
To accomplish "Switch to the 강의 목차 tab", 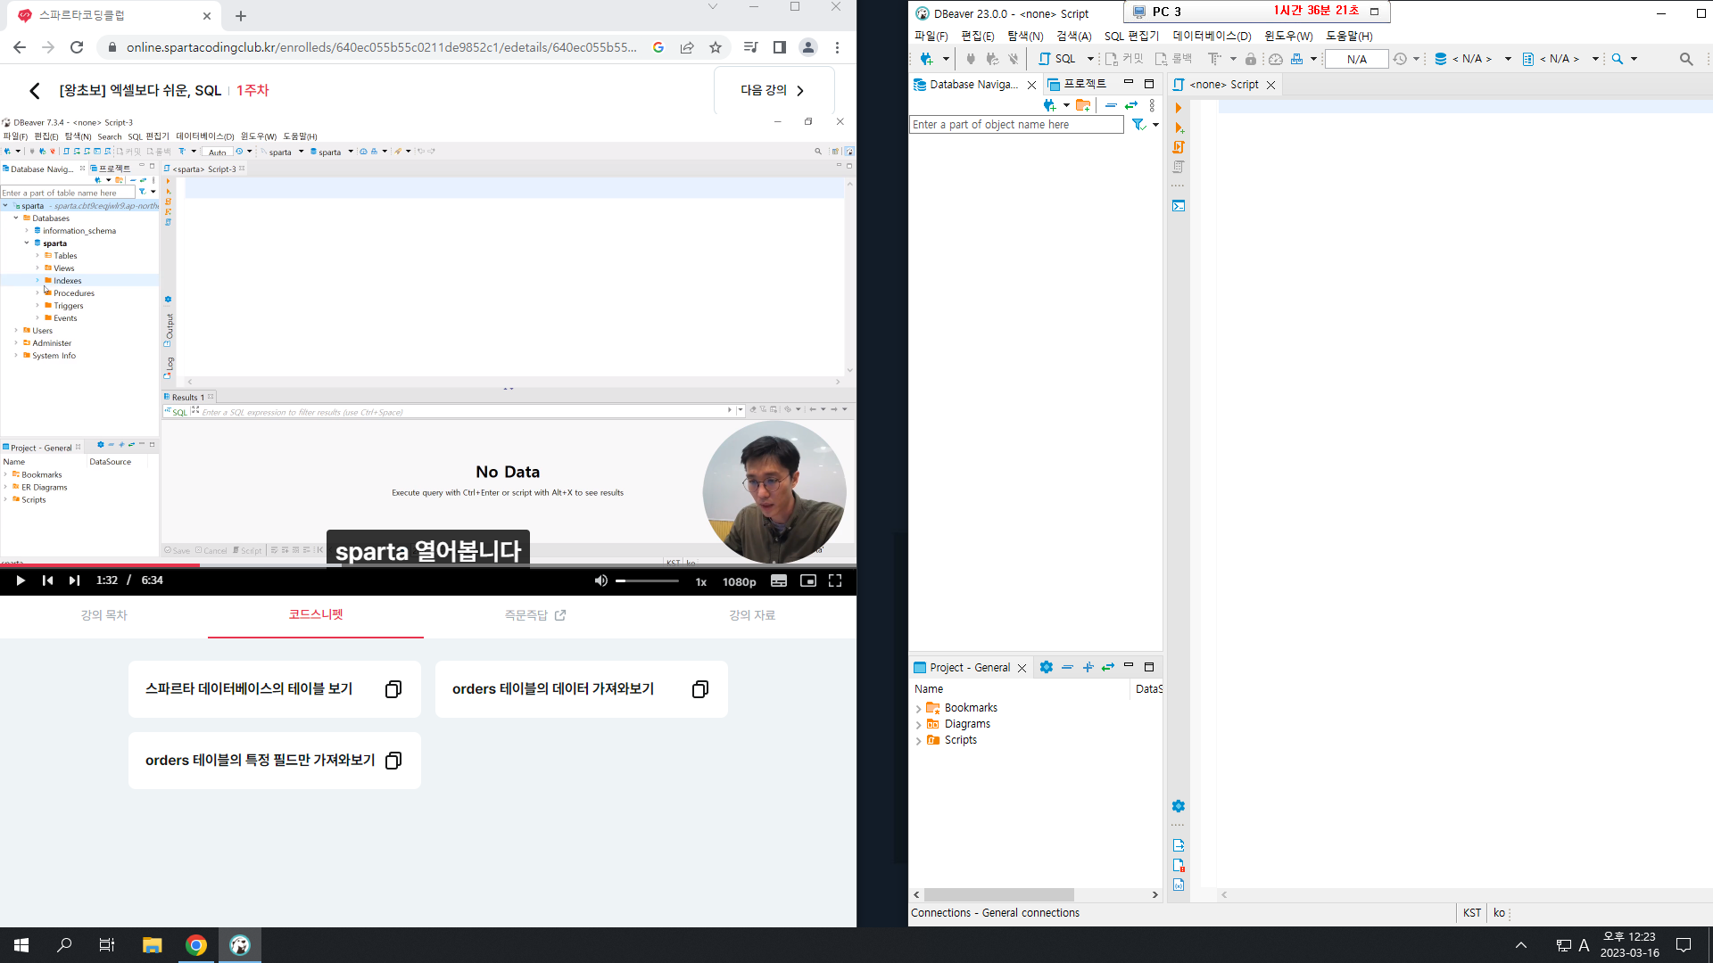I will point(104,615).
